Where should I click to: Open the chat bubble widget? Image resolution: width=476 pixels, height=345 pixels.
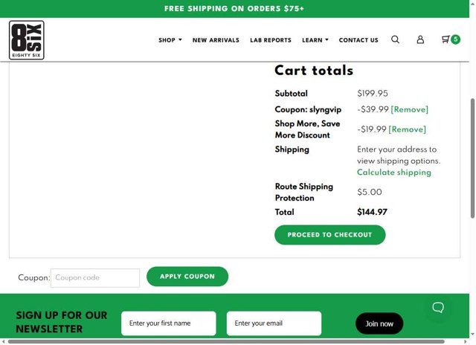(x=438, y=307)
